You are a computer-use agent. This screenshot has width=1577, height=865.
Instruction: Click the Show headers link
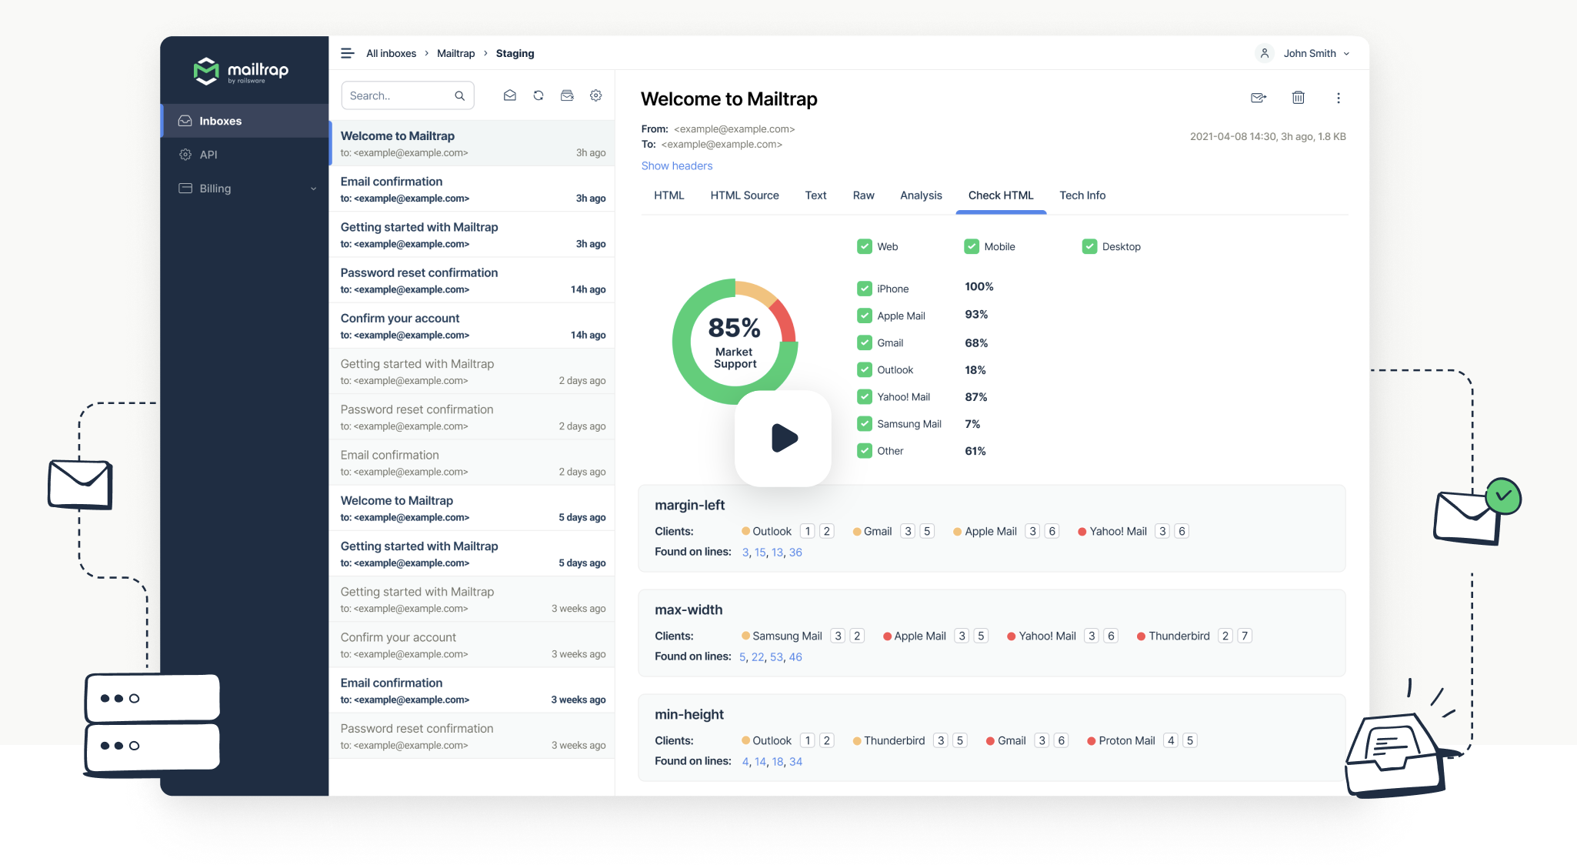pyautogui.click(x=677, y=165)
